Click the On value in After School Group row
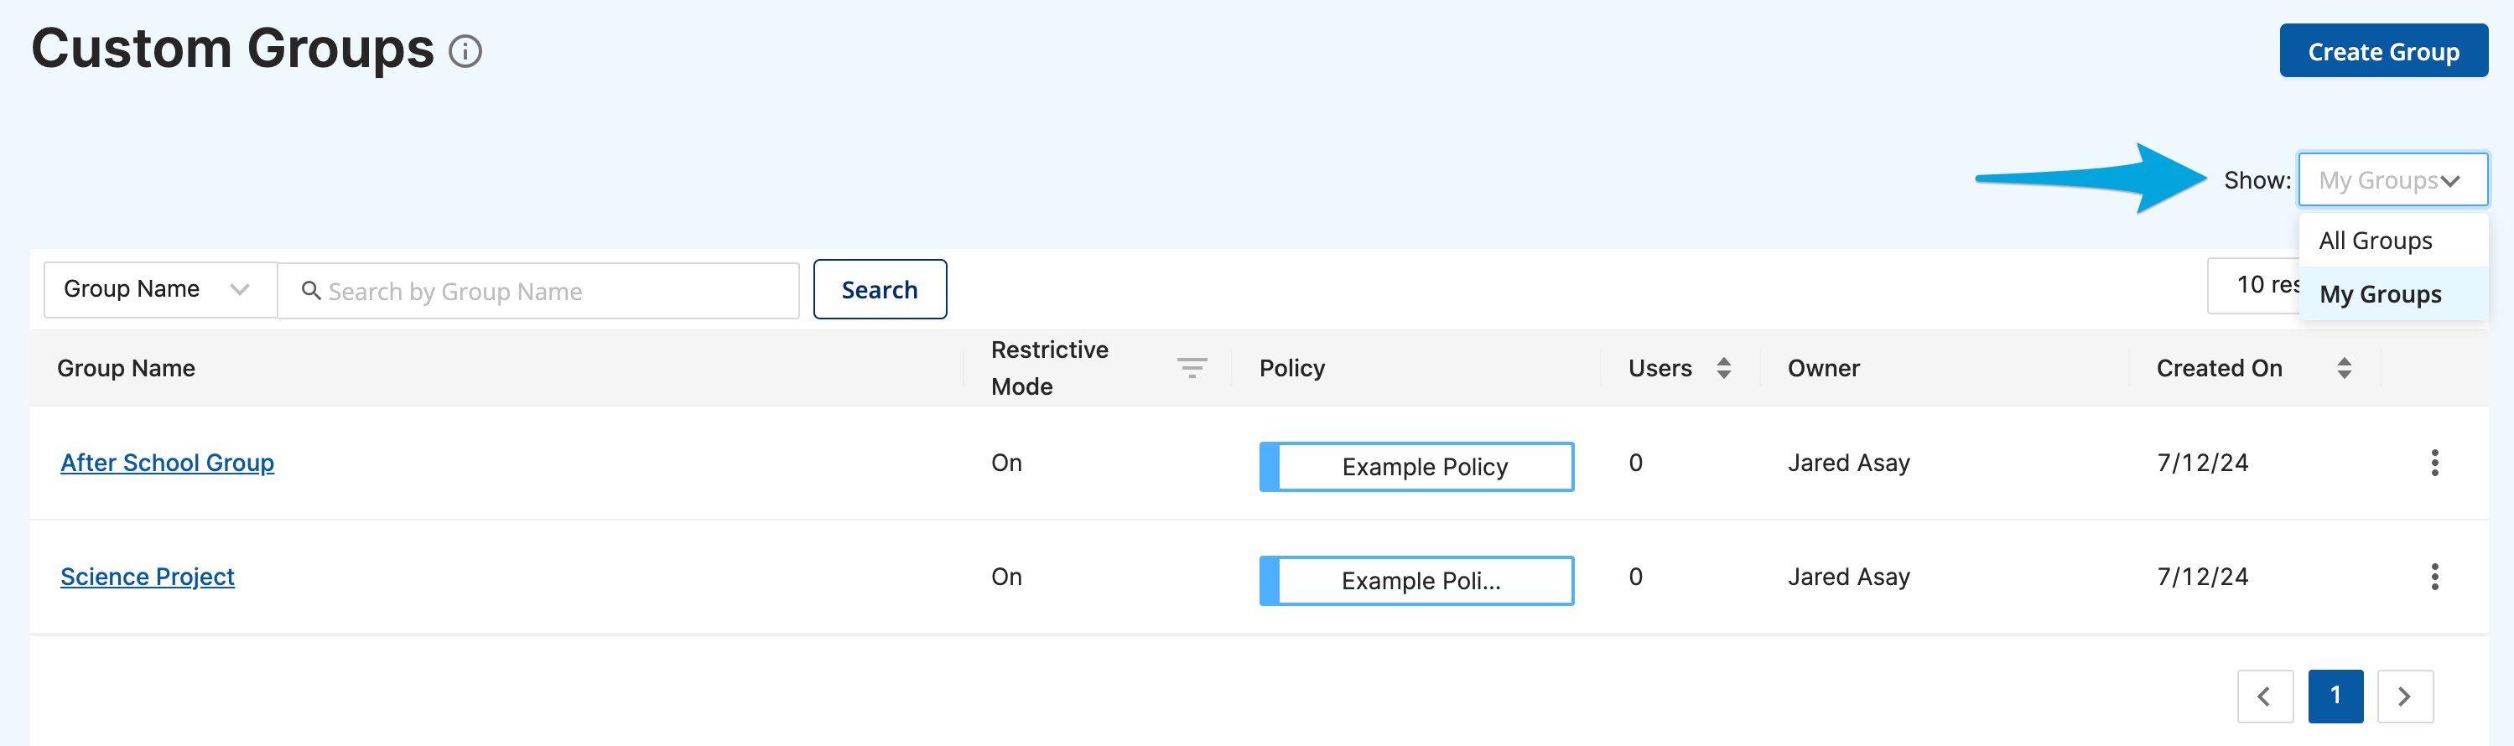The image size is (2514, 746). [1006, 462]
